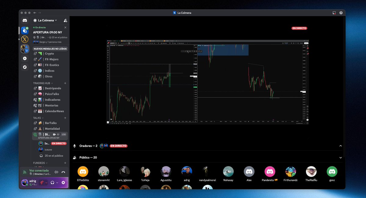Open the FX-Exotics channel
The width and height of the screenshot is (366, 198).
(x=50, y=65)
